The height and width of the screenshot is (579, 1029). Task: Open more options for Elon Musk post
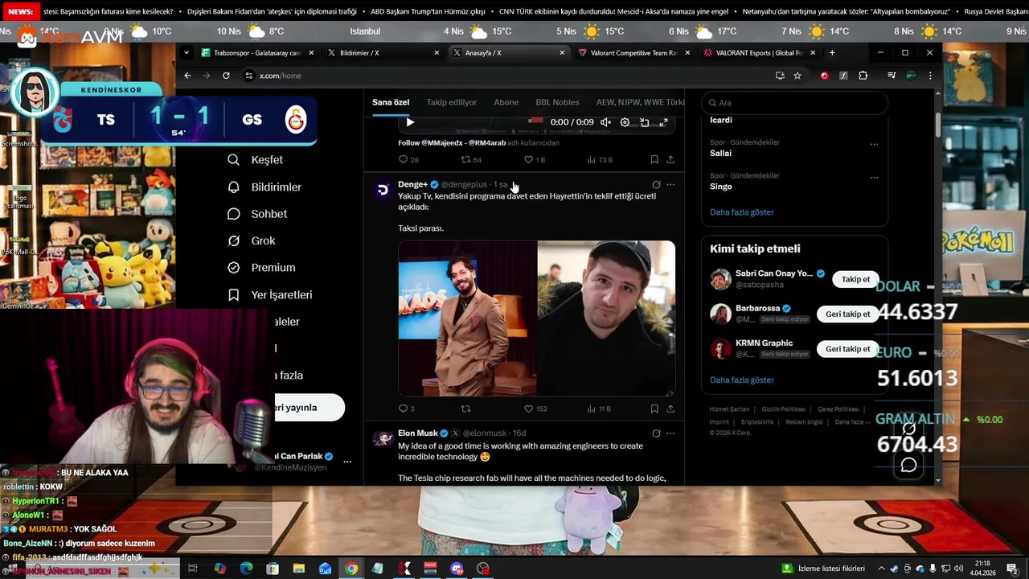(x=670, y=433)
